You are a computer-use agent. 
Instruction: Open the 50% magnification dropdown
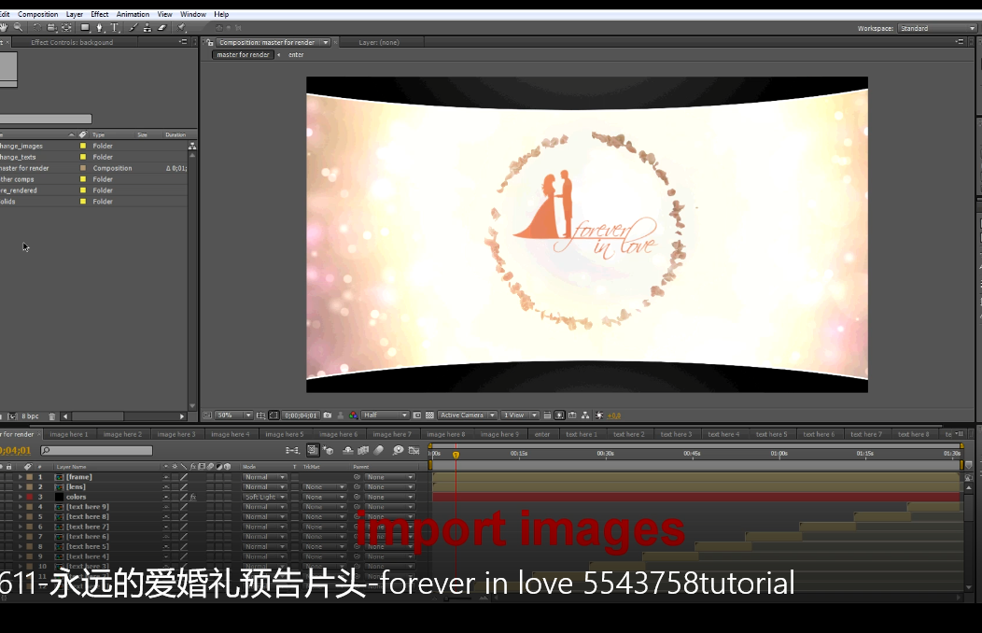[x=234, y=415]
